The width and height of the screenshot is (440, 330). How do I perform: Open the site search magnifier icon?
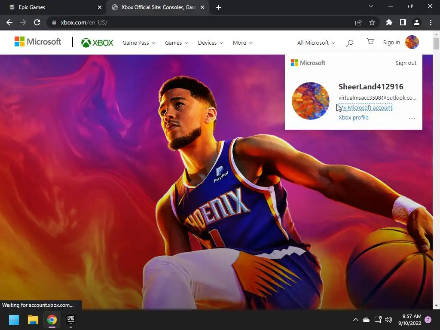pyautogui.click(x=350, y=43)
